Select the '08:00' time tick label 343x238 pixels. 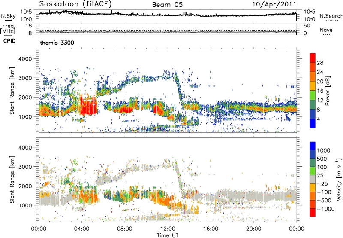point(125,229)
